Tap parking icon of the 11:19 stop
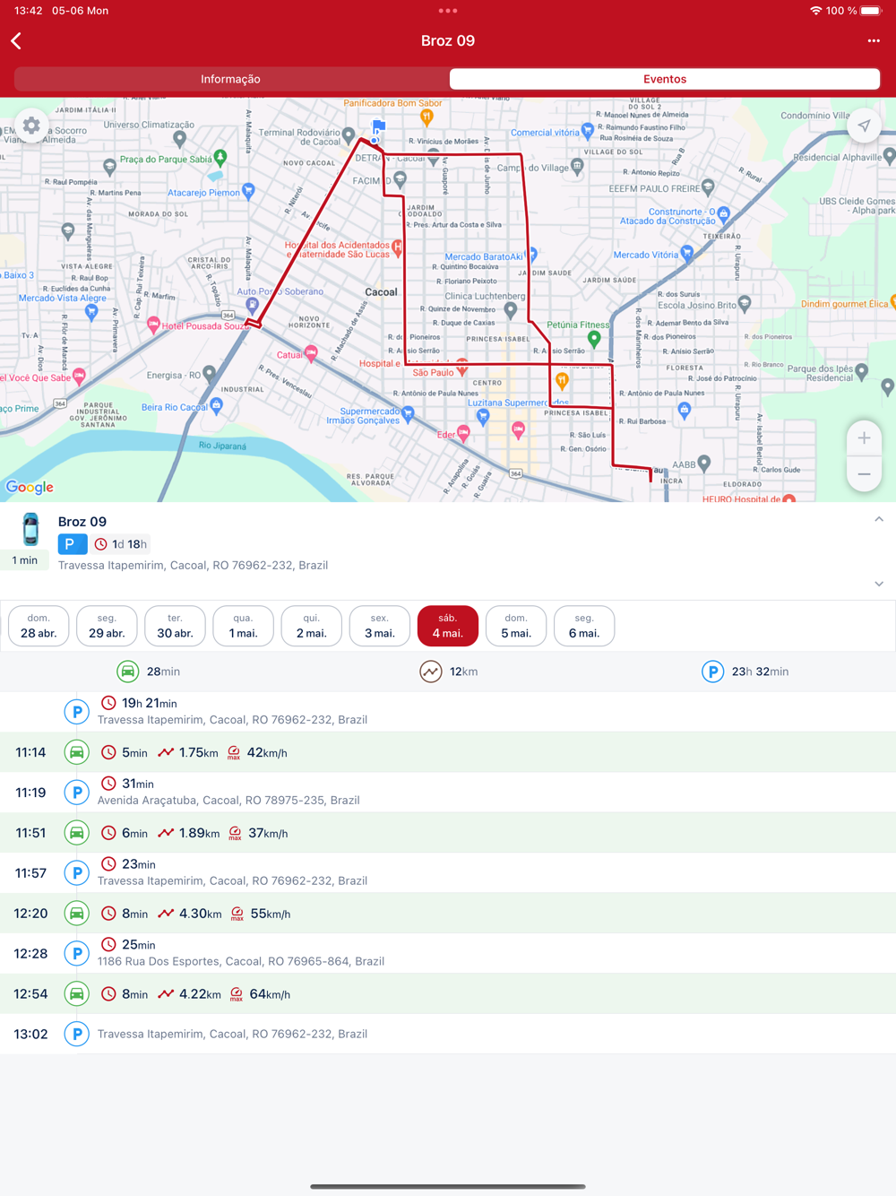The image size is (896, 1196). click(x=77, y=793)
